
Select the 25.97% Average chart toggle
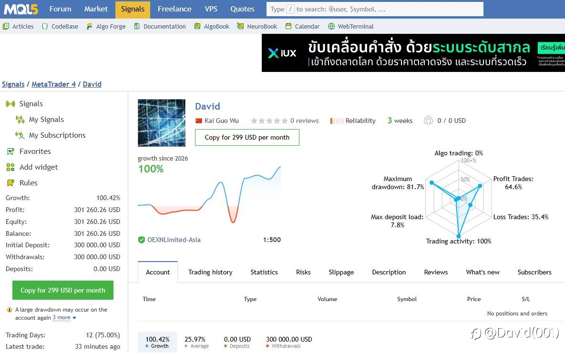point(196,342)
